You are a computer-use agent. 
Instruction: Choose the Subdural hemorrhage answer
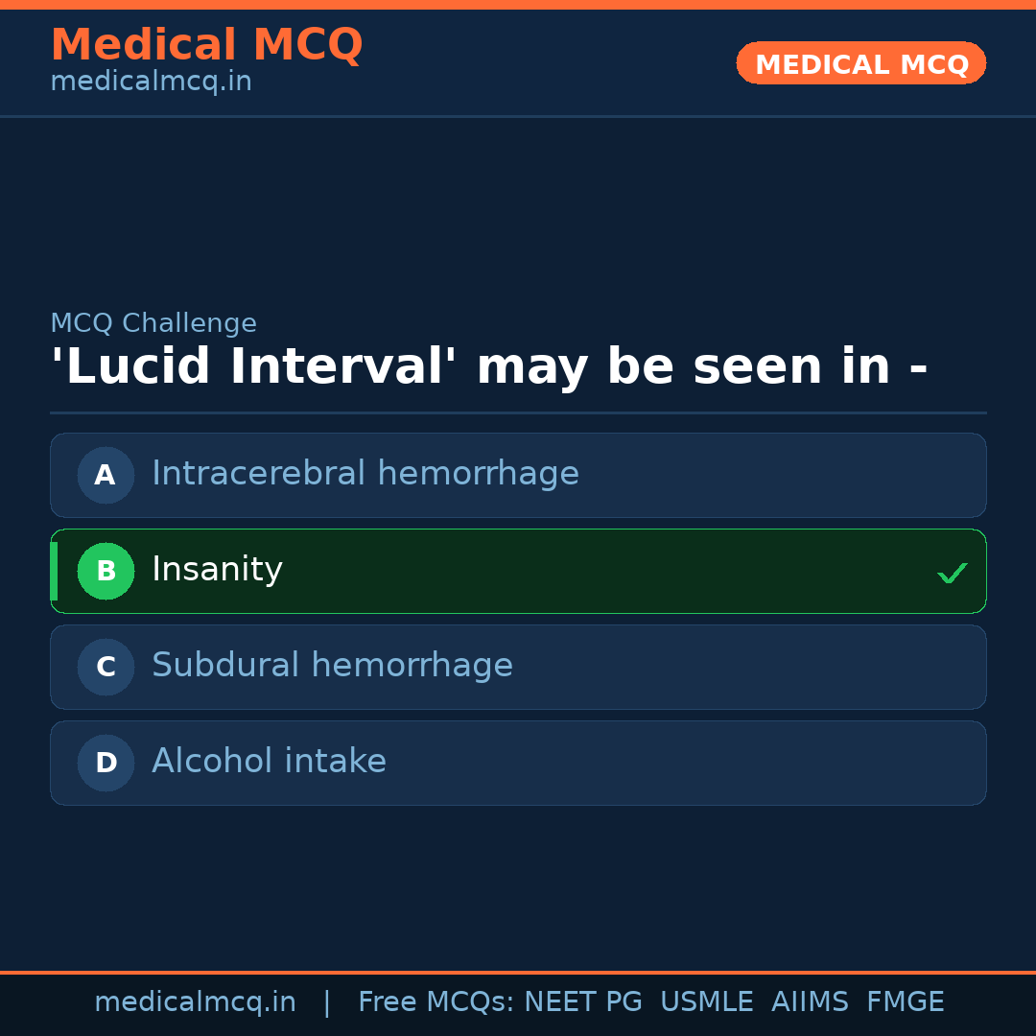pyautogui.click(x=332, y=666)
